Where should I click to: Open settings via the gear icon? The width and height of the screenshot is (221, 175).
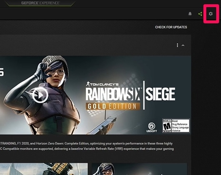click(211, 14)
